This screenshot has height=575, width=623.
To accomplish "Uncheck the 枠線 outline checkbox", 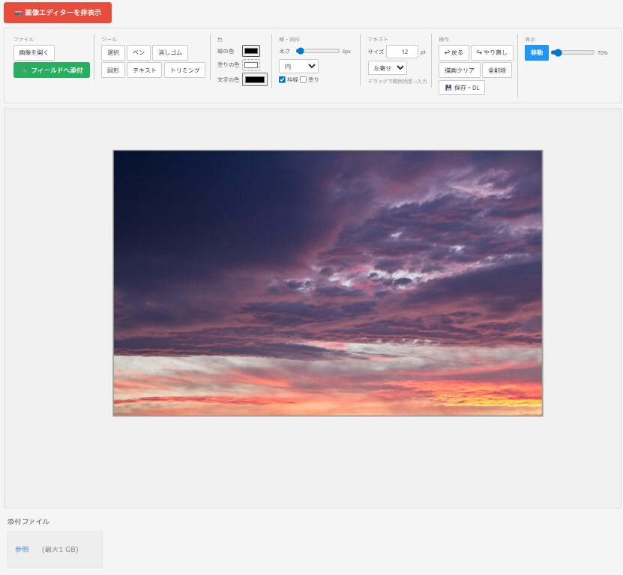I will (x=282, y=80).
